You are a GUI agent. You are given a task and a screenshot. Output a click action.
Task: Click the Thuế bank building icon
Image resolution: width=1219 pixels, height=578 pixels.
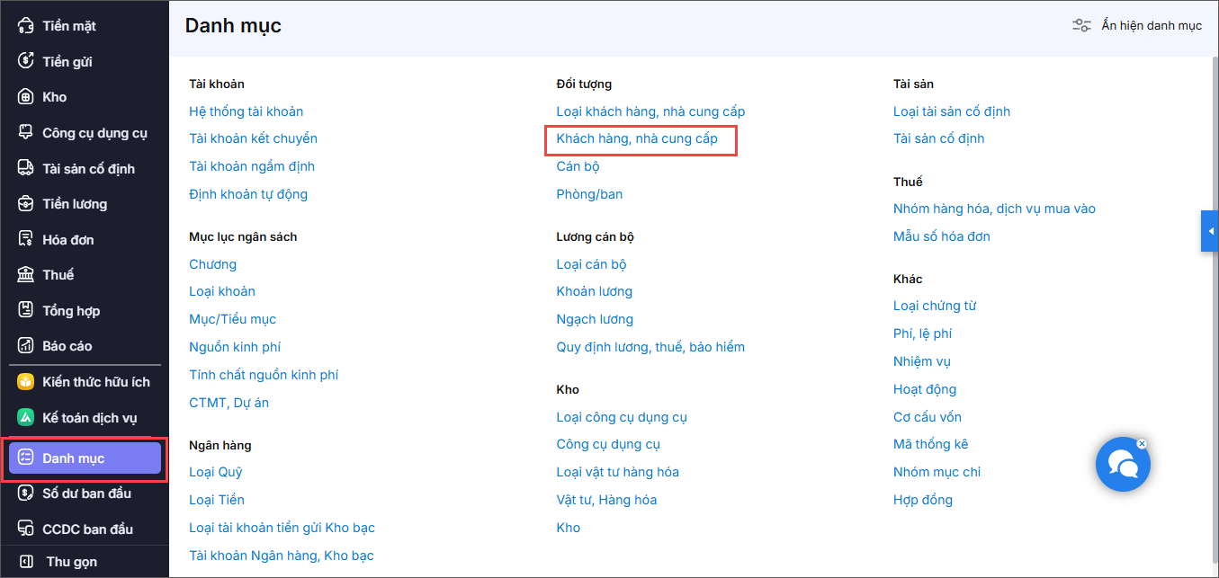tap(26, 275)
